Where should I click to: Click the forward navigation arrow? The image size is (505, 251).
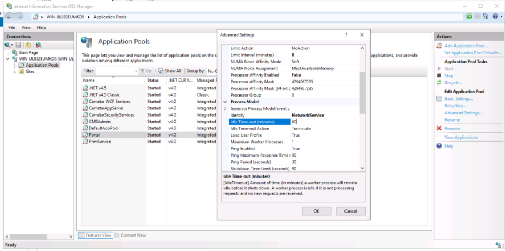(x=20, y=17)
